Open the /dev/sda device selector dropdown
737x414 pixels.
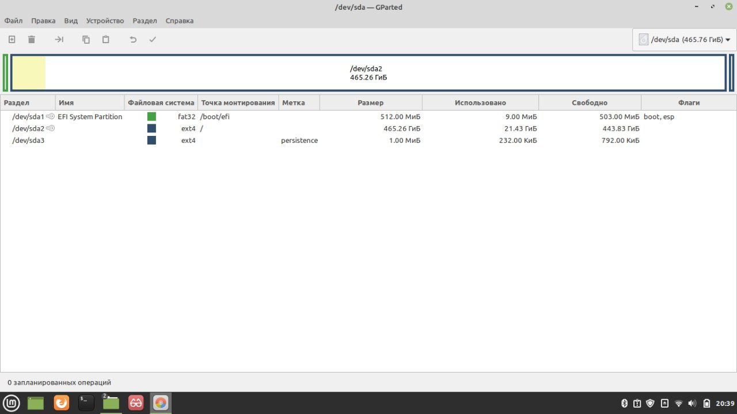click(684, 40)
